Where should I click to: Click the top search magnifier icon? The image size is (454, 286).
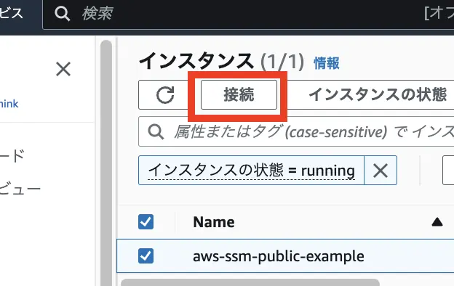click(x=63, y=14)
